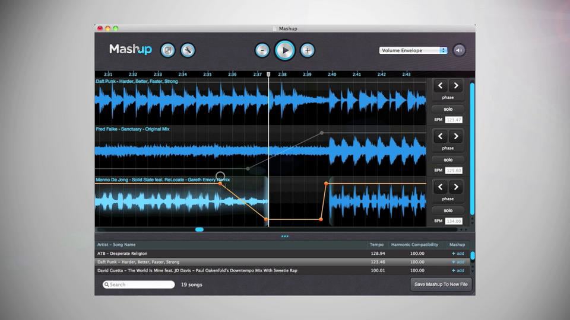Open the Volume Envelope dropdown
Viewport: 570px width, 320px height.
pos(413,50)
